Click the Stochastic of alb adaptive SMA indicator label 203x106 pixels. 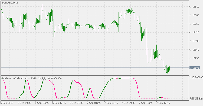tap(32, 79)
